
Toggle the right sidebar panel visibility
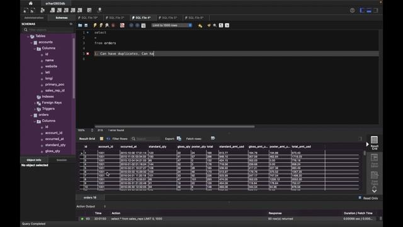coord(375,10)
